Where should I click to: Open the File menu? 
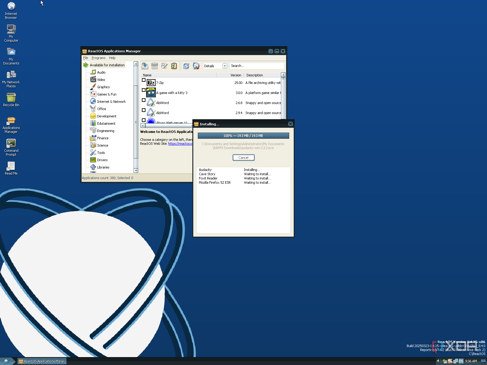(x=86, y=58)
